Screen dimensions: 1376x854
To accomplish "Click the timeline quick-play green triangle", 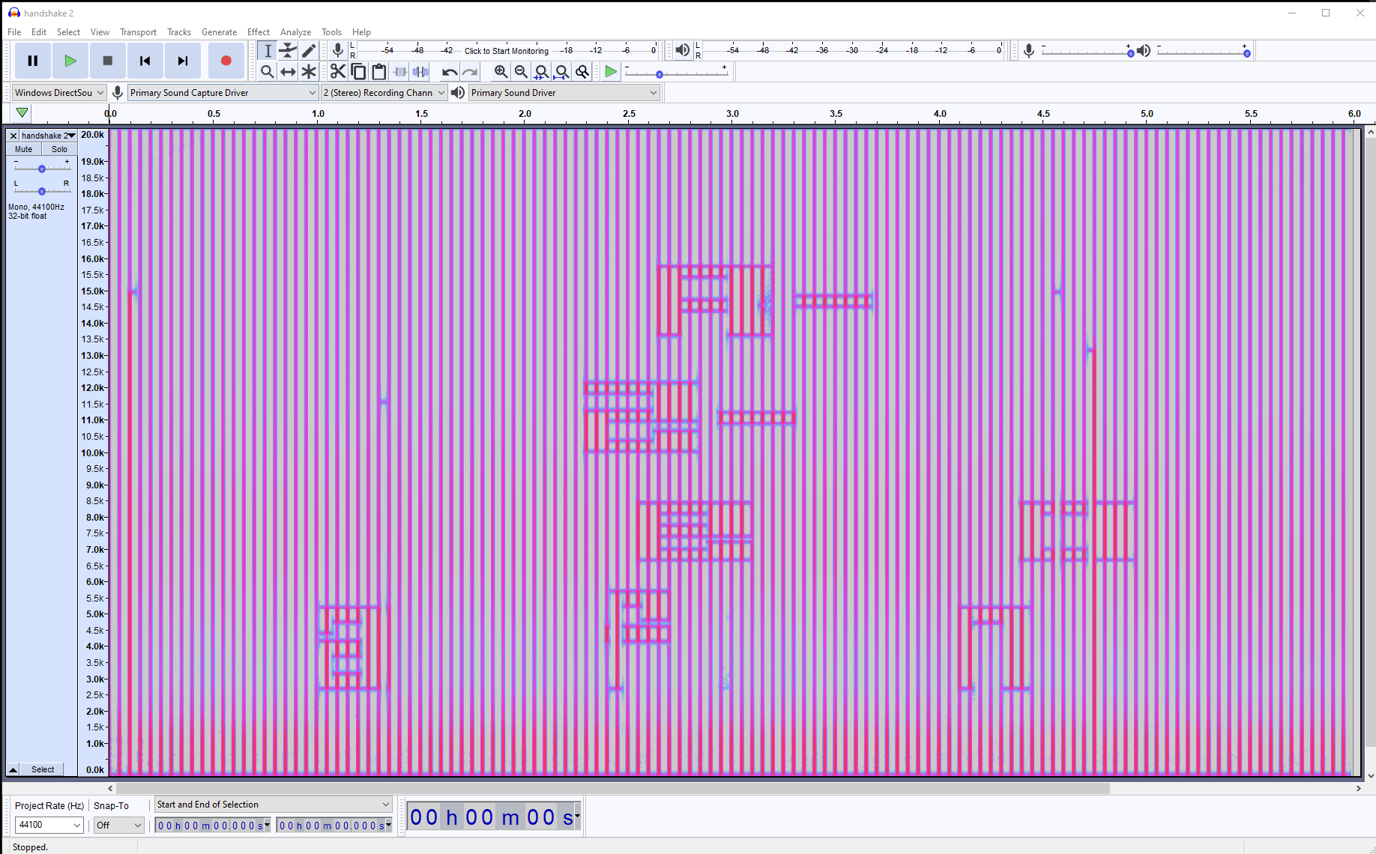I will tap(22, 113).
